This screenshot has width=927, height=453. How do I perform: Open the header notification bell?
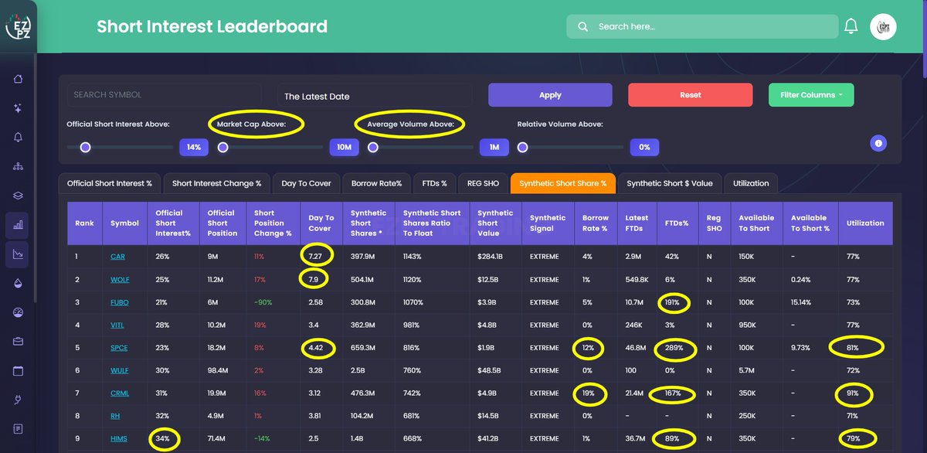pos(851,26)
